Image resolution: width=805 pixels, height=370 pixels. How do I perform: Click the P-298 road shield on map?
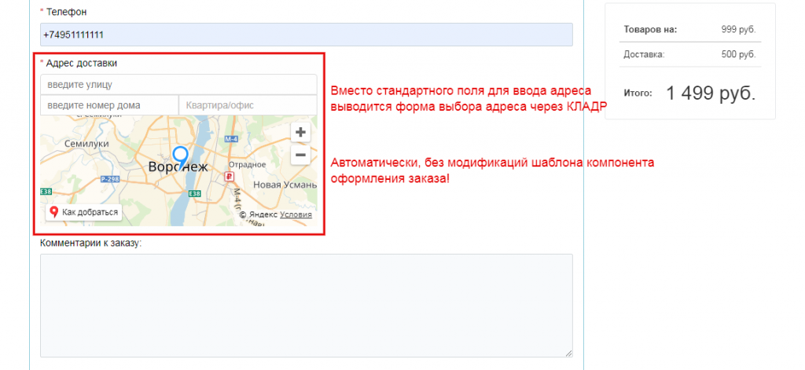pyautogui.click(x=109, y=179)
